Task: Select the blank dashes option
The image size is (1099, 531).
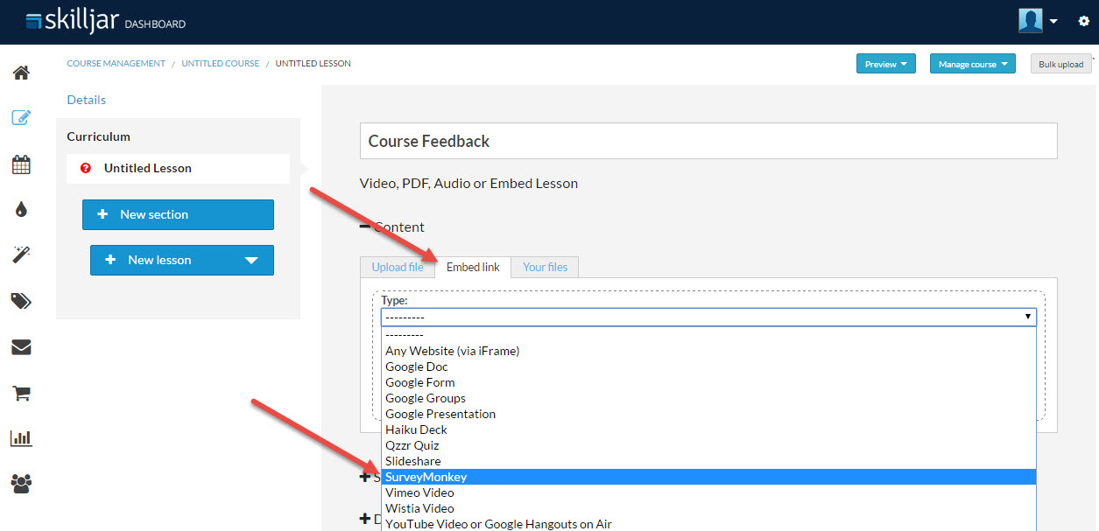Action: coord(708,335)
